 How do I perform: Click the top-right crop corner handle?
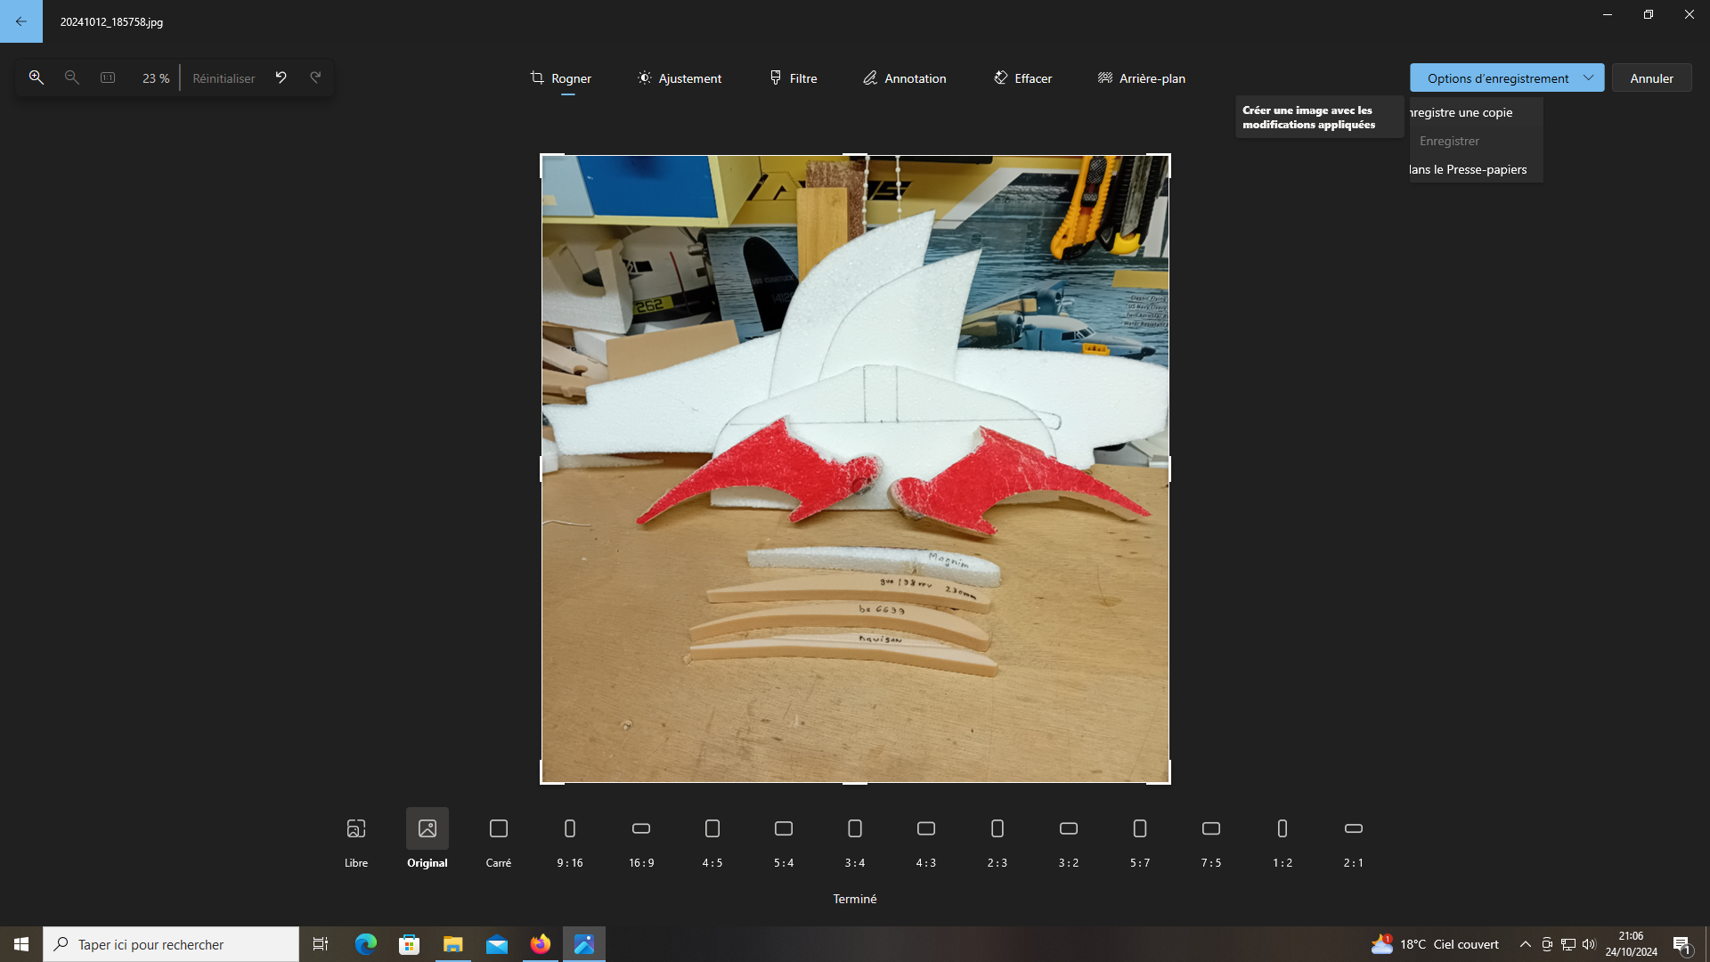pos(1168,155)
